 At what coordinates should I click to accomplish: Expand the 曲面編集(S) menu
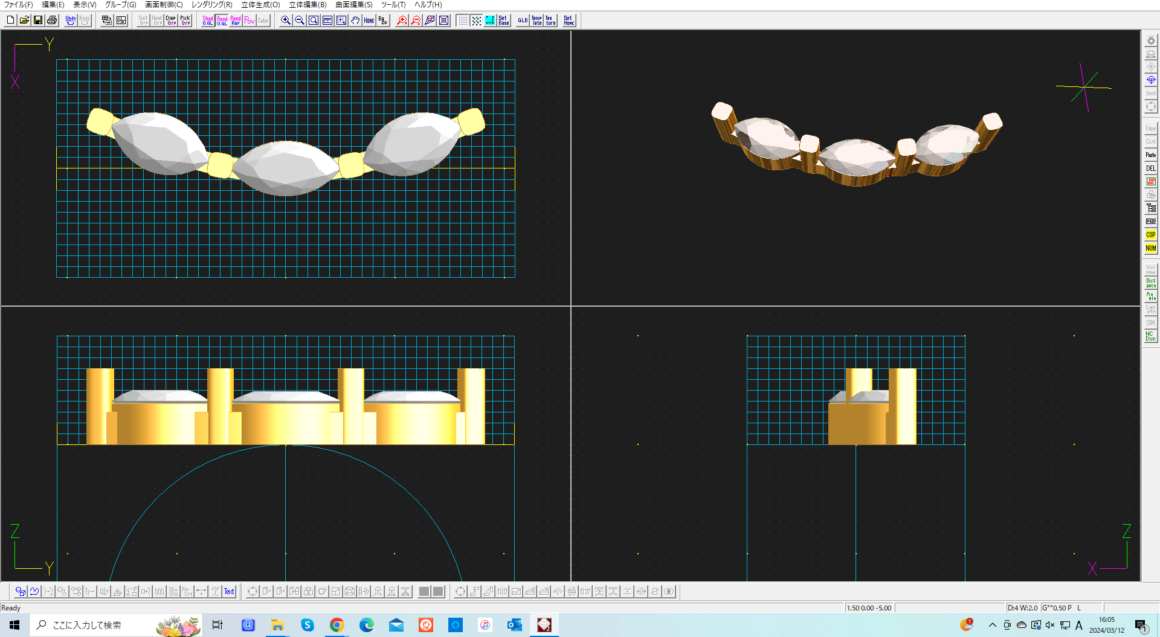point(353,5)
